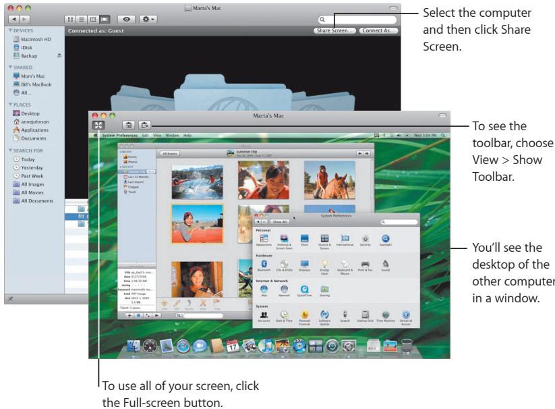Open the Security preference pane

click(366, 240)
